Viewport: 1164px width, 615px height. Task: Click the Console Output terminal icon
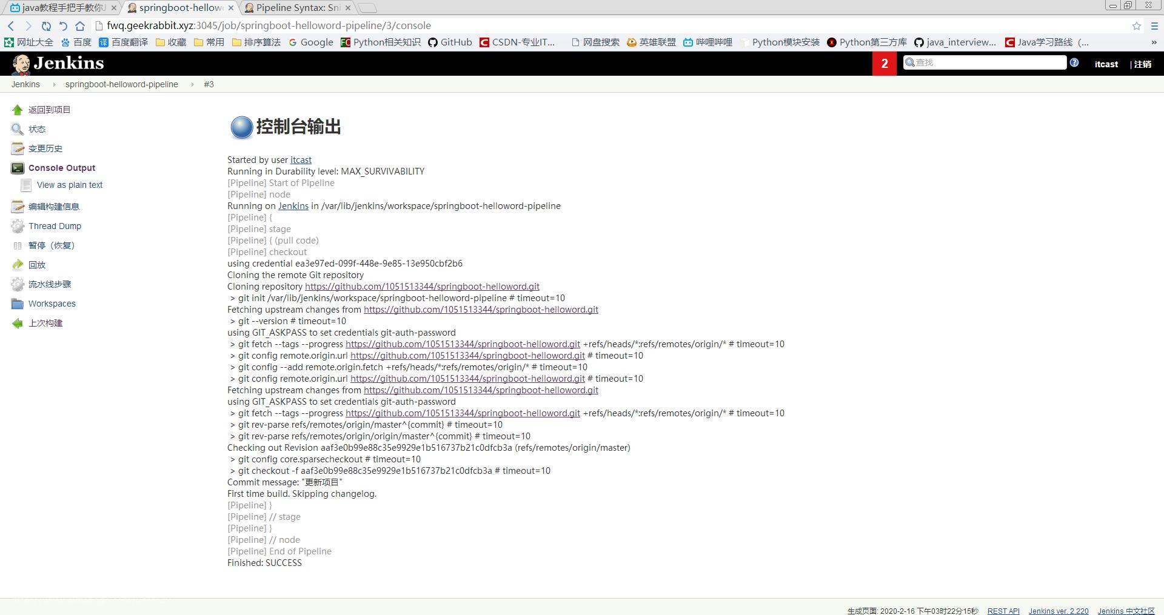pyautogui.click(x=18, y=168)
